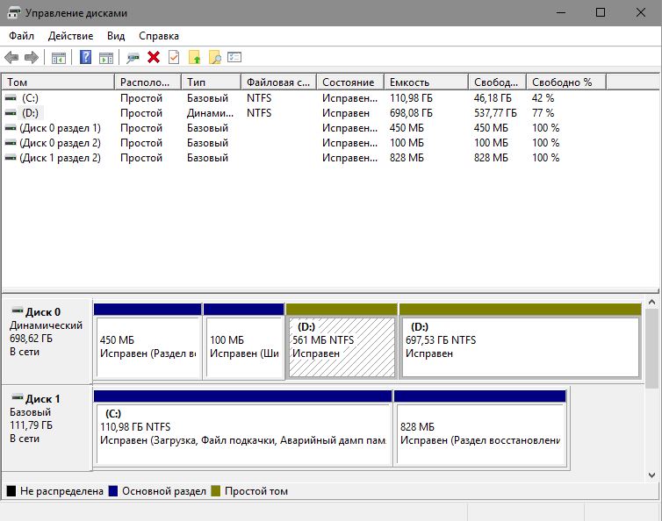
Task: Sort list by Емкость column header
Action: [425, 82]
